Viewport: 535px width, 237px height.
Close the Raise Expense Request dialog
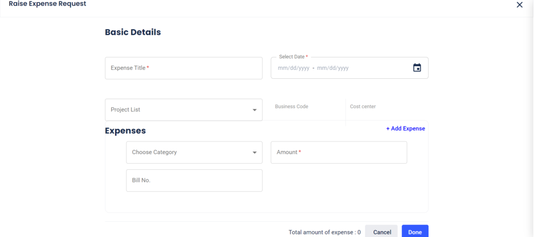tap(520, 5)
